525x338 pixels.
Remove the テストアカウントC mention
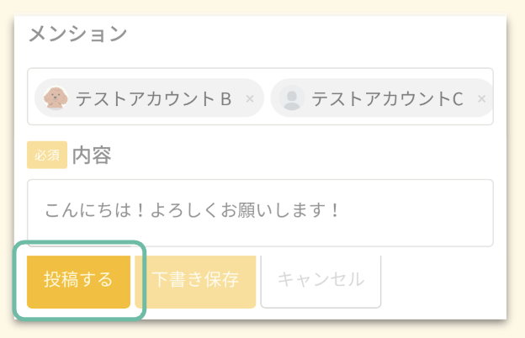[x=481, y=99]
